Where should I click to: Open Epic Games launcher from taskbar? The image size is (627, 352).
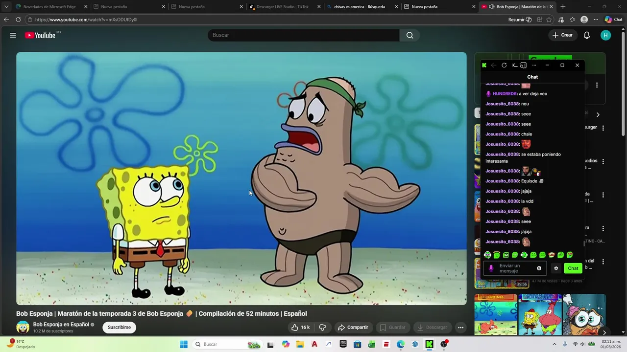point(343,344)
